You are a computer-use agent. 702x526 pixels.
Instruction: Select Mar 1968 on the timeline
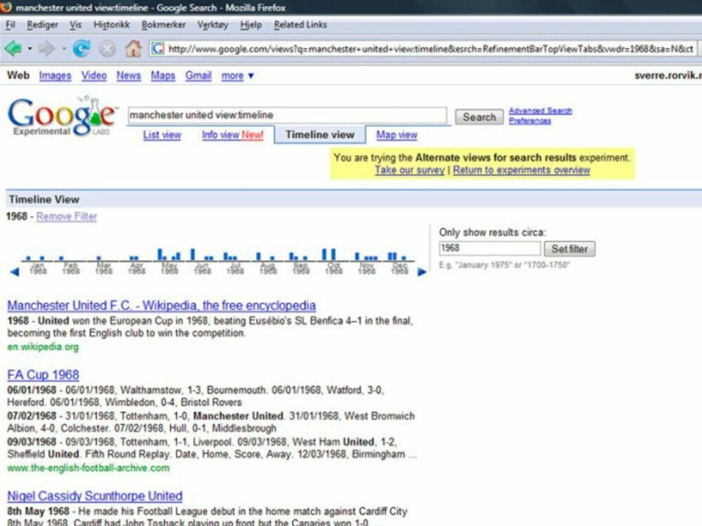pos(103,268)
